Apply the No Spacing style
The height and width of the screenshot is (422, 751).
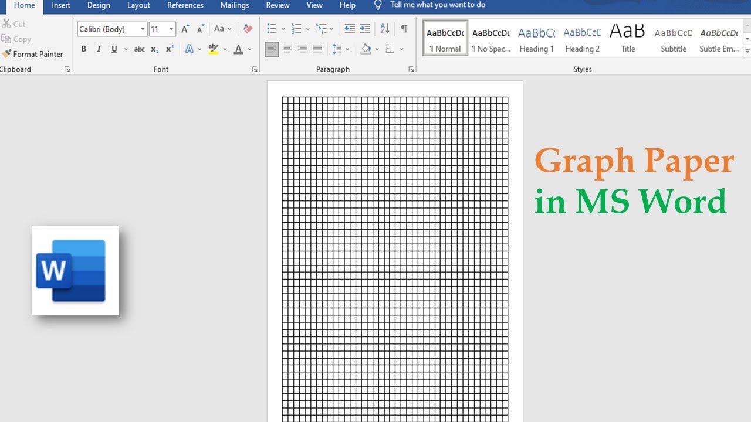[491, 39]
